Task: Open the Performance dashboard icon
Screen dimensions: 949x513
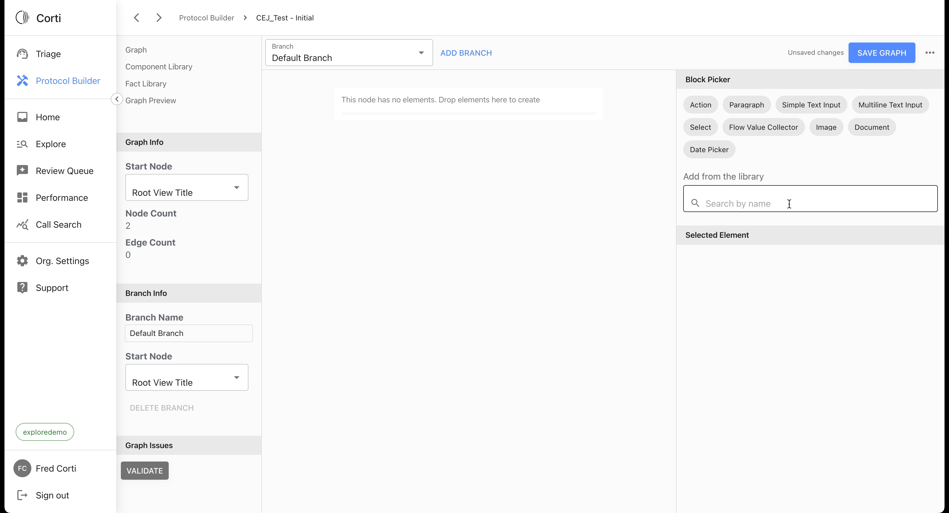Action: (22, 197)
